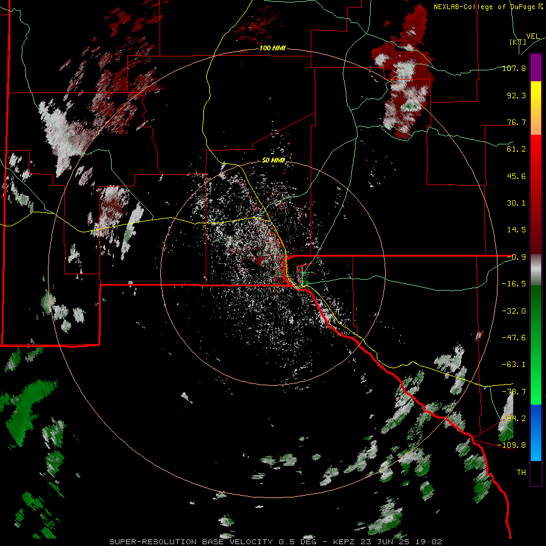Click the -32.0 velocity scale value
The height and width of the screenshot is (546, 546).
514,311
